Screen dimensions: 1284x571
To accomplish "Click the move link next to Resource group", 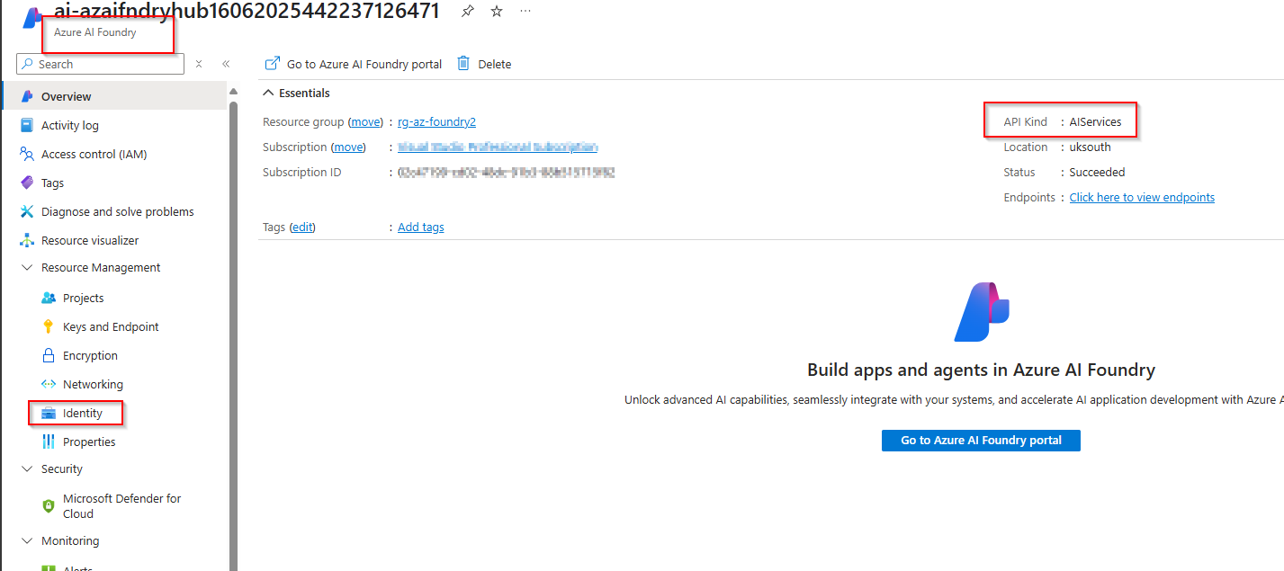I will (x=365, y=121).
